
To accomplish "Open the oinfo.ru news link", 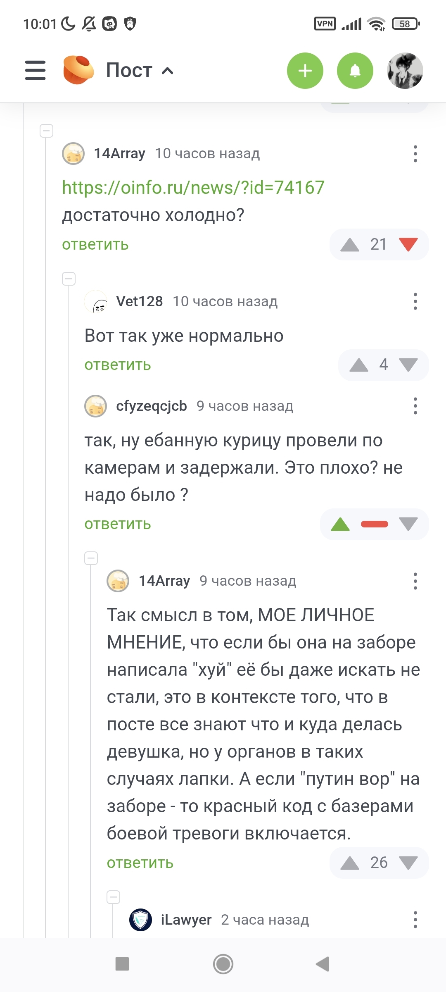I will 193,188.
